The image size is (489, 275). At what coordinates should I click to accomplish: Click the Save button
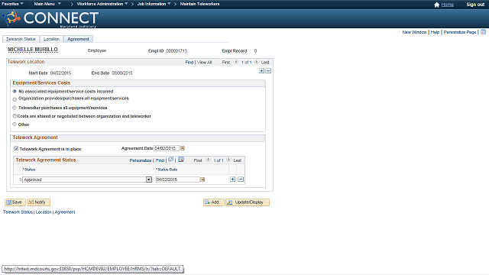click(x=15, y=202)
